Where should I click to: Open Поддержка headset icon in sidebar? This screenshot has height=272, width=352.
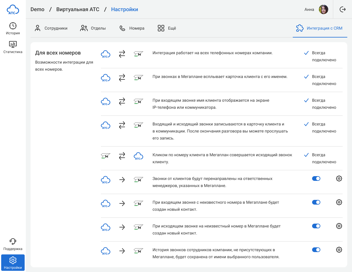[13, 244]
